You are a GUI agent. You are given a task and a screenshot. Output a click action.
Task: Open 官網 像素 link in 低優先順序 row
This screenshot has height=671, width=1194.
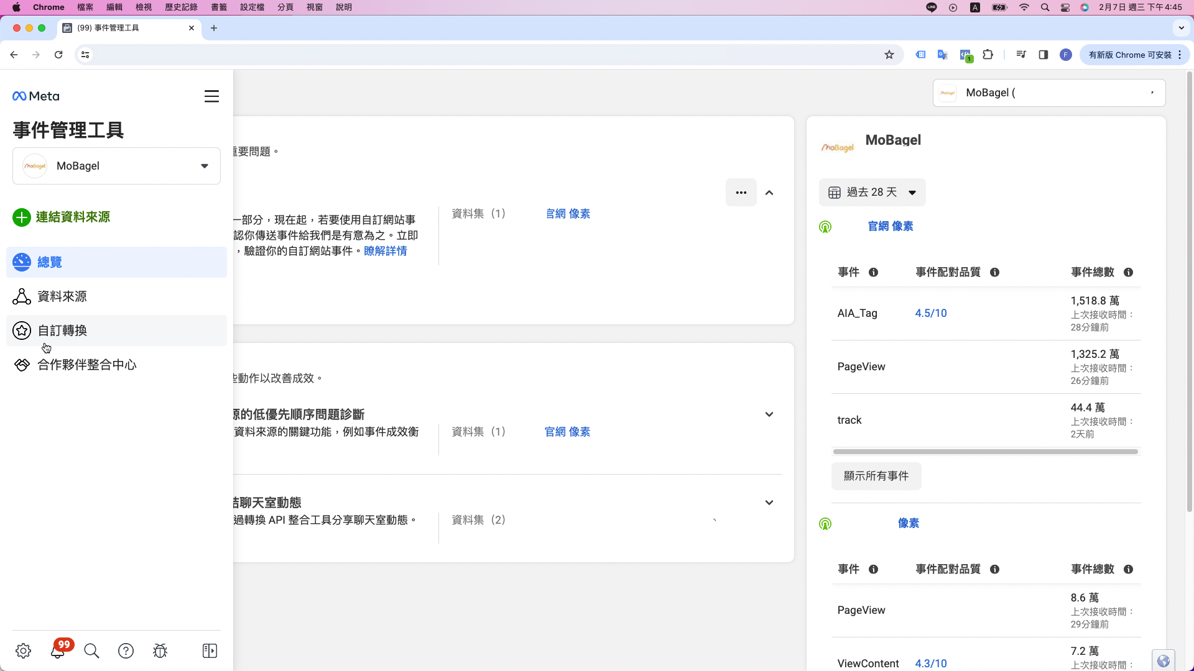pos(567,432)
